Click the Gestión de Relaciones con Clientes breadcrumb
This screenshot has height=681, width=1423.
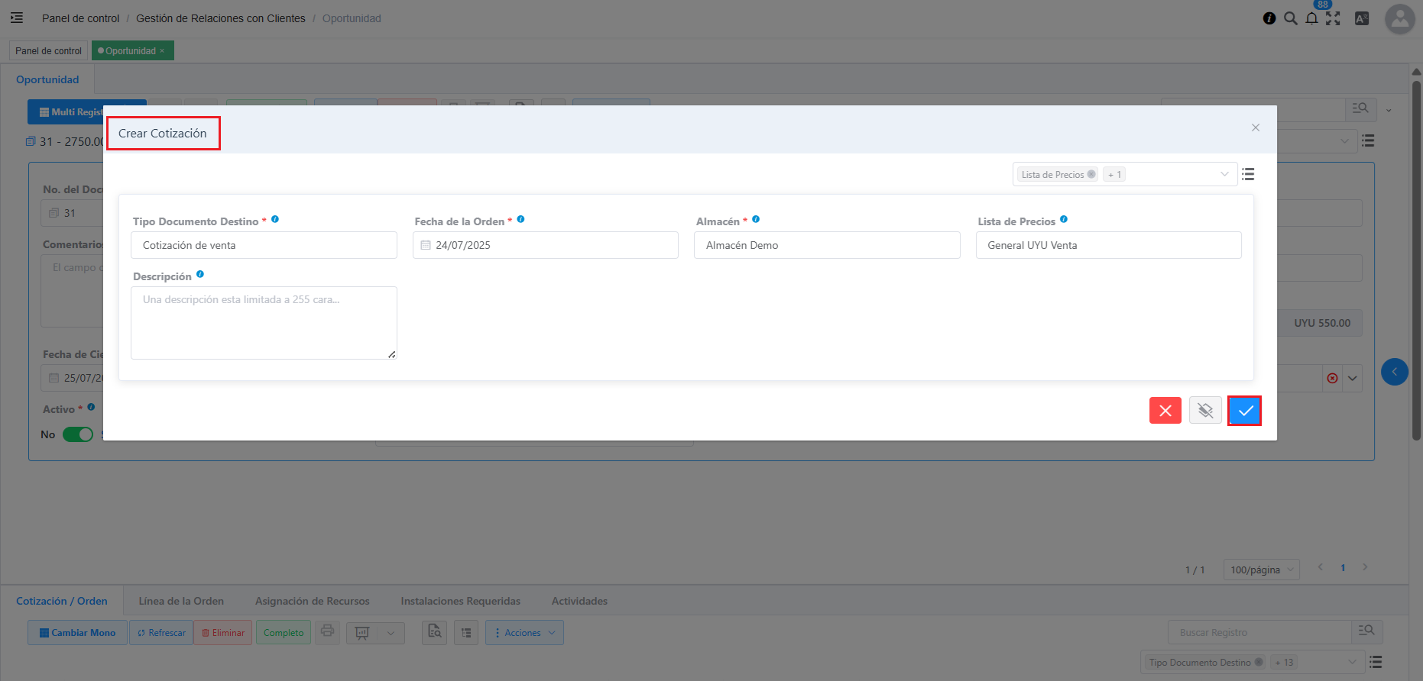point(220,18)
